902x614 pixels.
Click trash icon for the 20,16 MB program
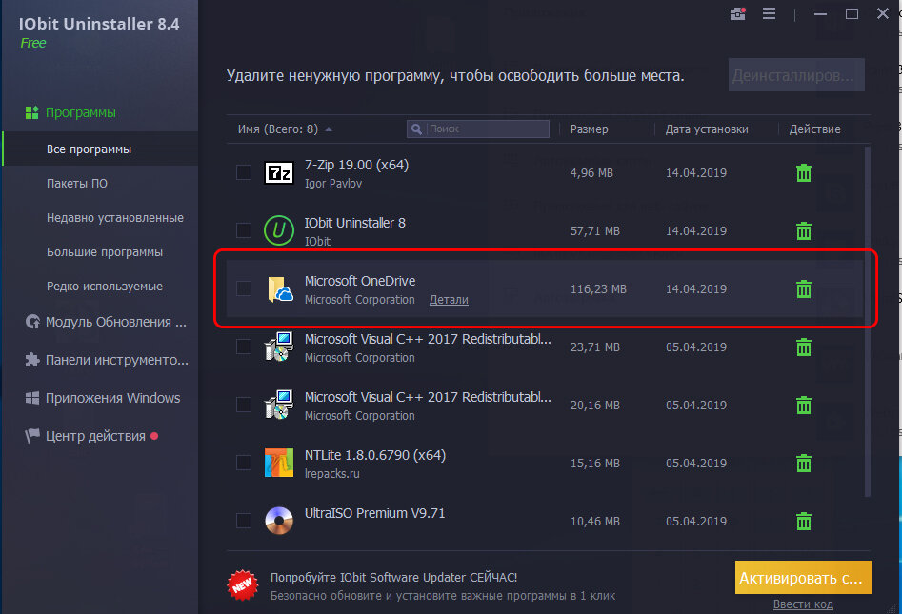tap(803, 405)
